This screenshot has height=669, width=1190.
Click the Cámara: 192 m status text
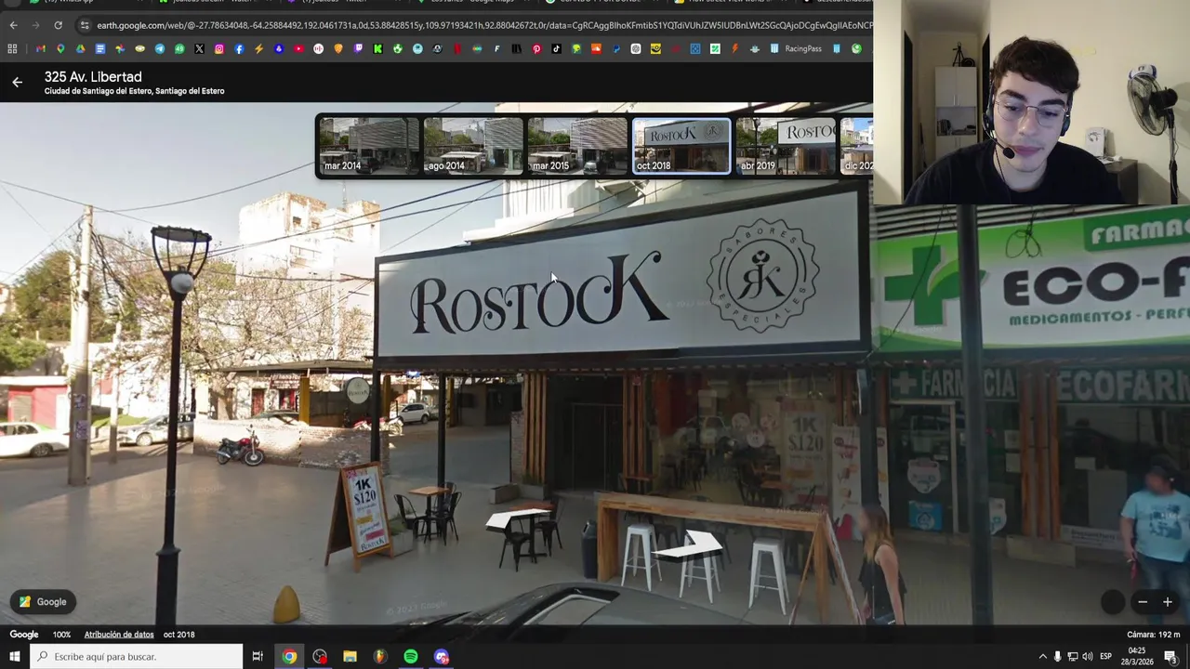(1153, 635)
